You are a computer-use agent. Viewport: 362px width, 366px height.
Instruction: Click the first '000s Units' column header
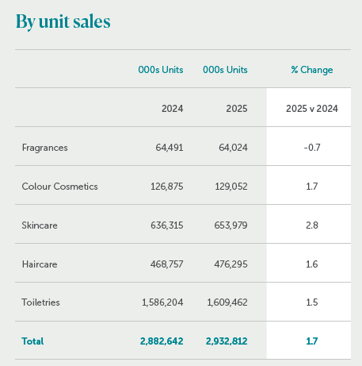pos(161,70)
